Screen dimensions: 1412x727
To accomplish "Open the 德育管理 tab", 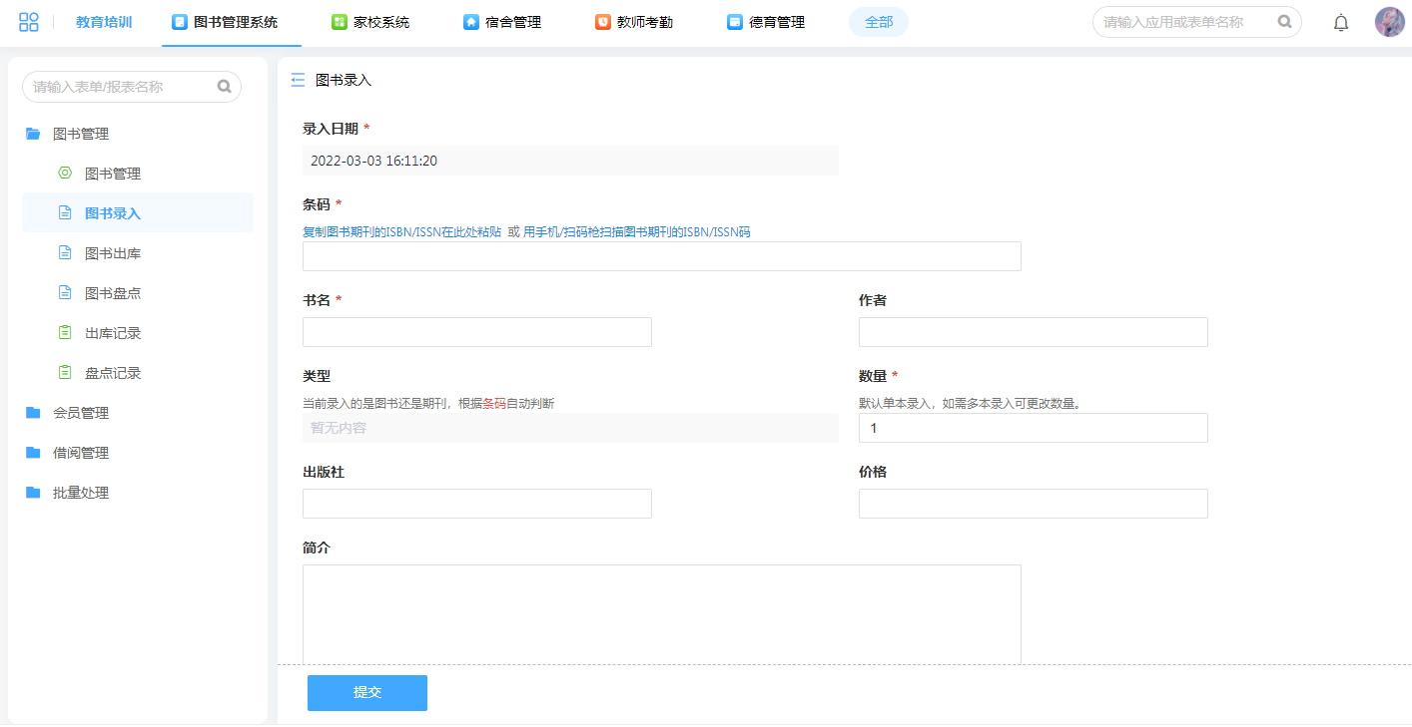I will (766, 22).
